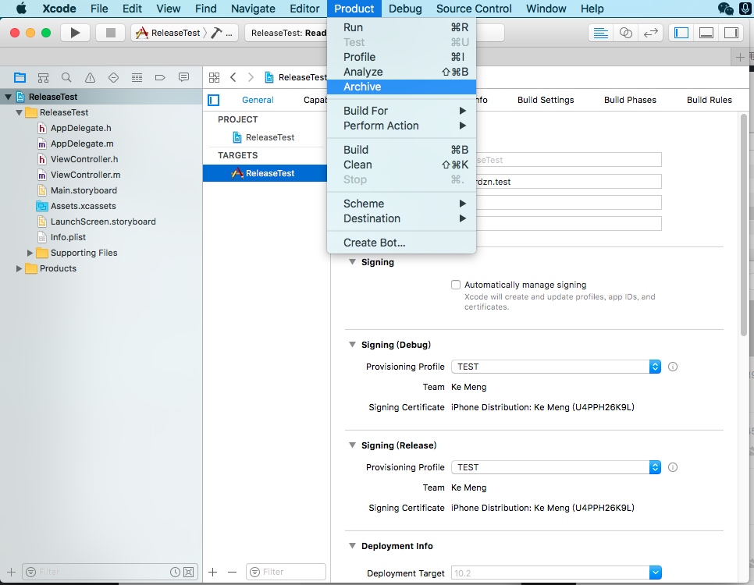Click the ReleaseTest scheme selector in toolbar
Viewport: 754px width, 585px height.
coord(169,33)
